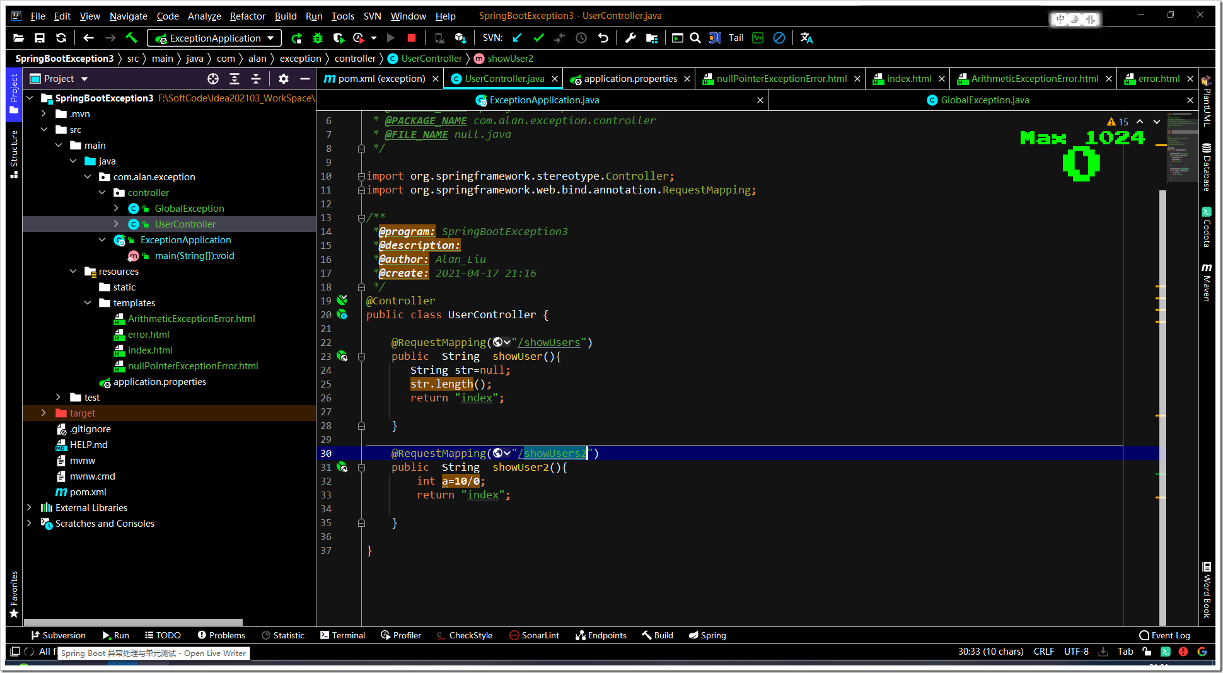Expand the target folder
The height and width of the screenshot is (673, 1223).
43,413
